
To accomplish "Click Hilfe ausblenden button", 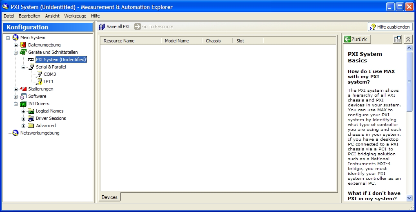I will click(x=390, y=27).
